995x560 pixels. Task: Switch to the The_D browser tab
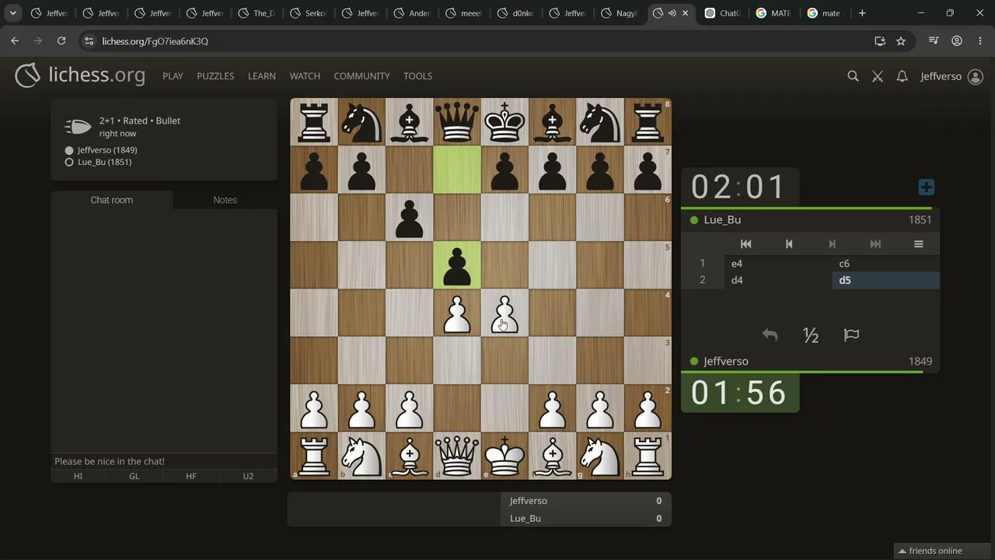click(x=257, y=13)
